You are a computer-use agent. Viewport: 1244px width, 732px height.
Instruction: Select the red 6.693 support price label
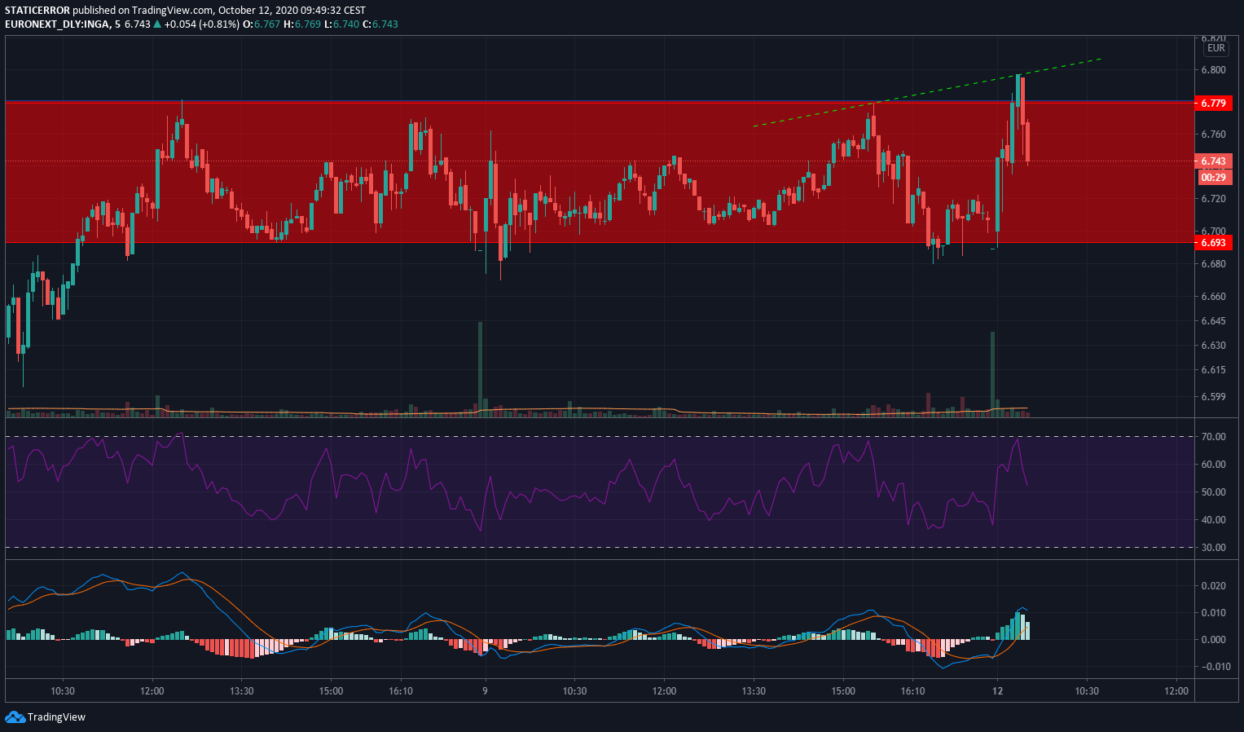(1213, 243)
